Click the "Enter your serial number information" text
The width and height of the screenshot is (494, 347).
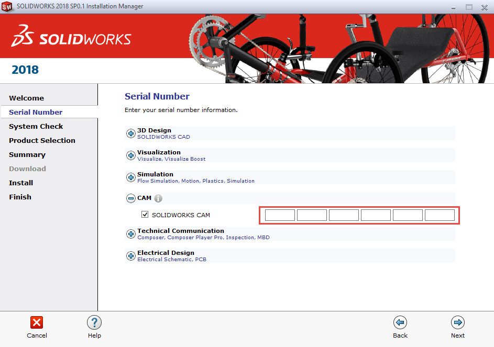pos(181,110)
